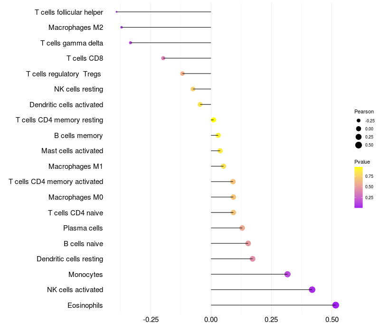The width and height of the screenshot is (380, 332).
Task: Click the Pvalue legend title
Action: [x=362, y=162]
